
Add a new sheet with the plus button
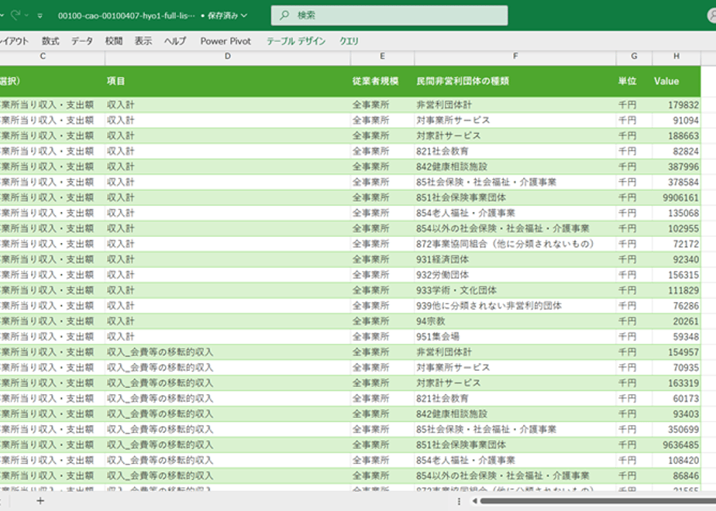click(x=40, y=501)
